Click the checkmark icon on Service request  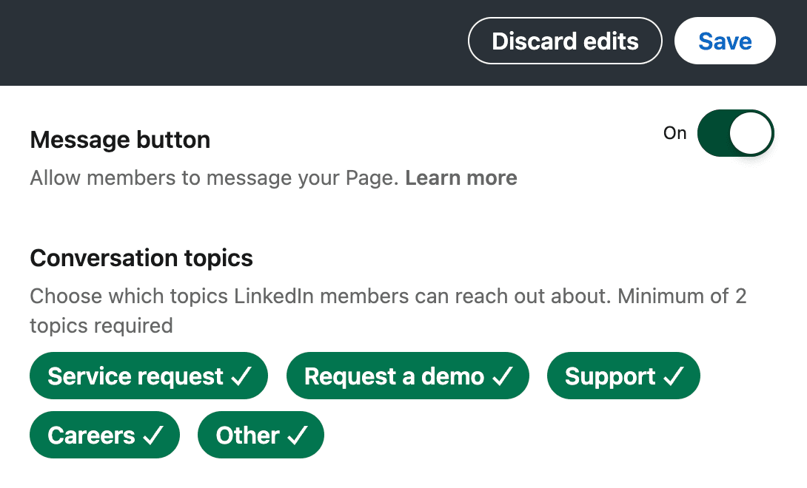[x=241, y=377]
